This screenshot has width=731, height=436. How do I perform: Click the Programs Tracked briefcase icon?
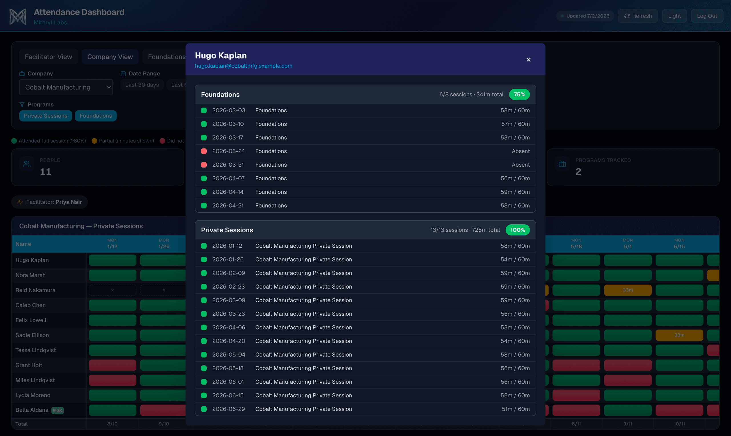(x=562, y=164)
